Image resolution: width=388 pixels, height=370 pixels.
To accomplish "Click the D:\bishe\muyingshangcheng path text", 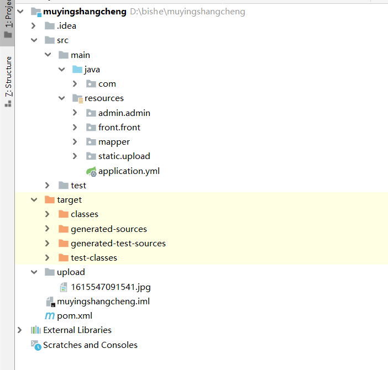I will [x=187, y=12].
